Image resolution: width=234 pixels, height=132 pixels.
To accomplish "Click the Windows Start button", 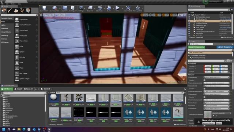I will click(x=4, y=129).
